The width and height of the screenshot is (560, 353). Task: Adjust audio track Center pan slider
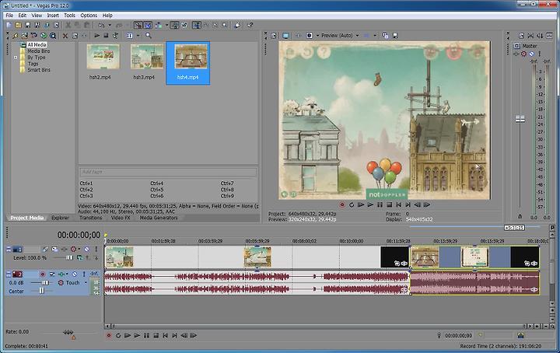tap(41, 292)
